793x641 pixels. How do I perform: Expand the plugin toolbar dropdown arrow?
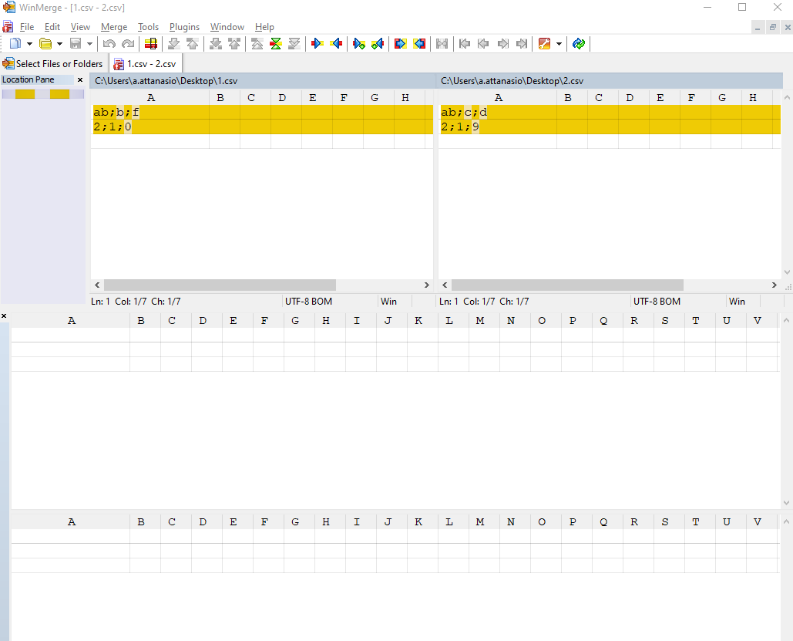[559, 44]
